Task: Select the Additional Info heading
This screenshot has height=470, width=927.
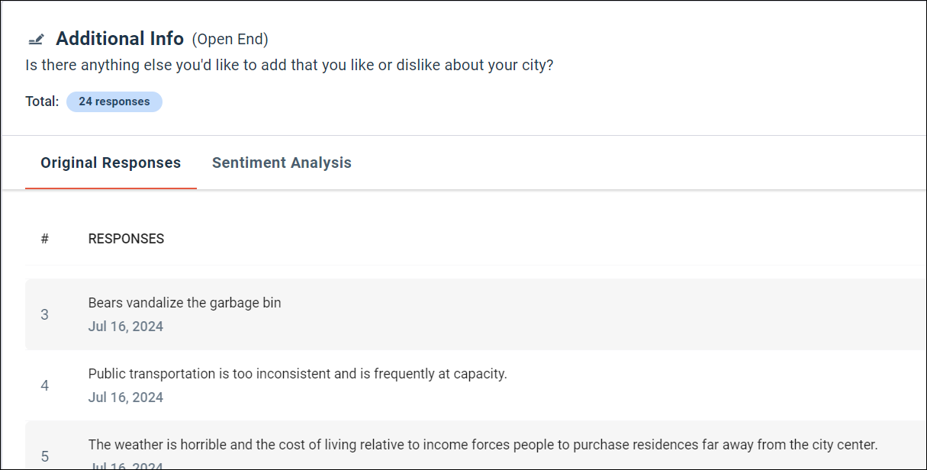Action: tap(120, 38)
